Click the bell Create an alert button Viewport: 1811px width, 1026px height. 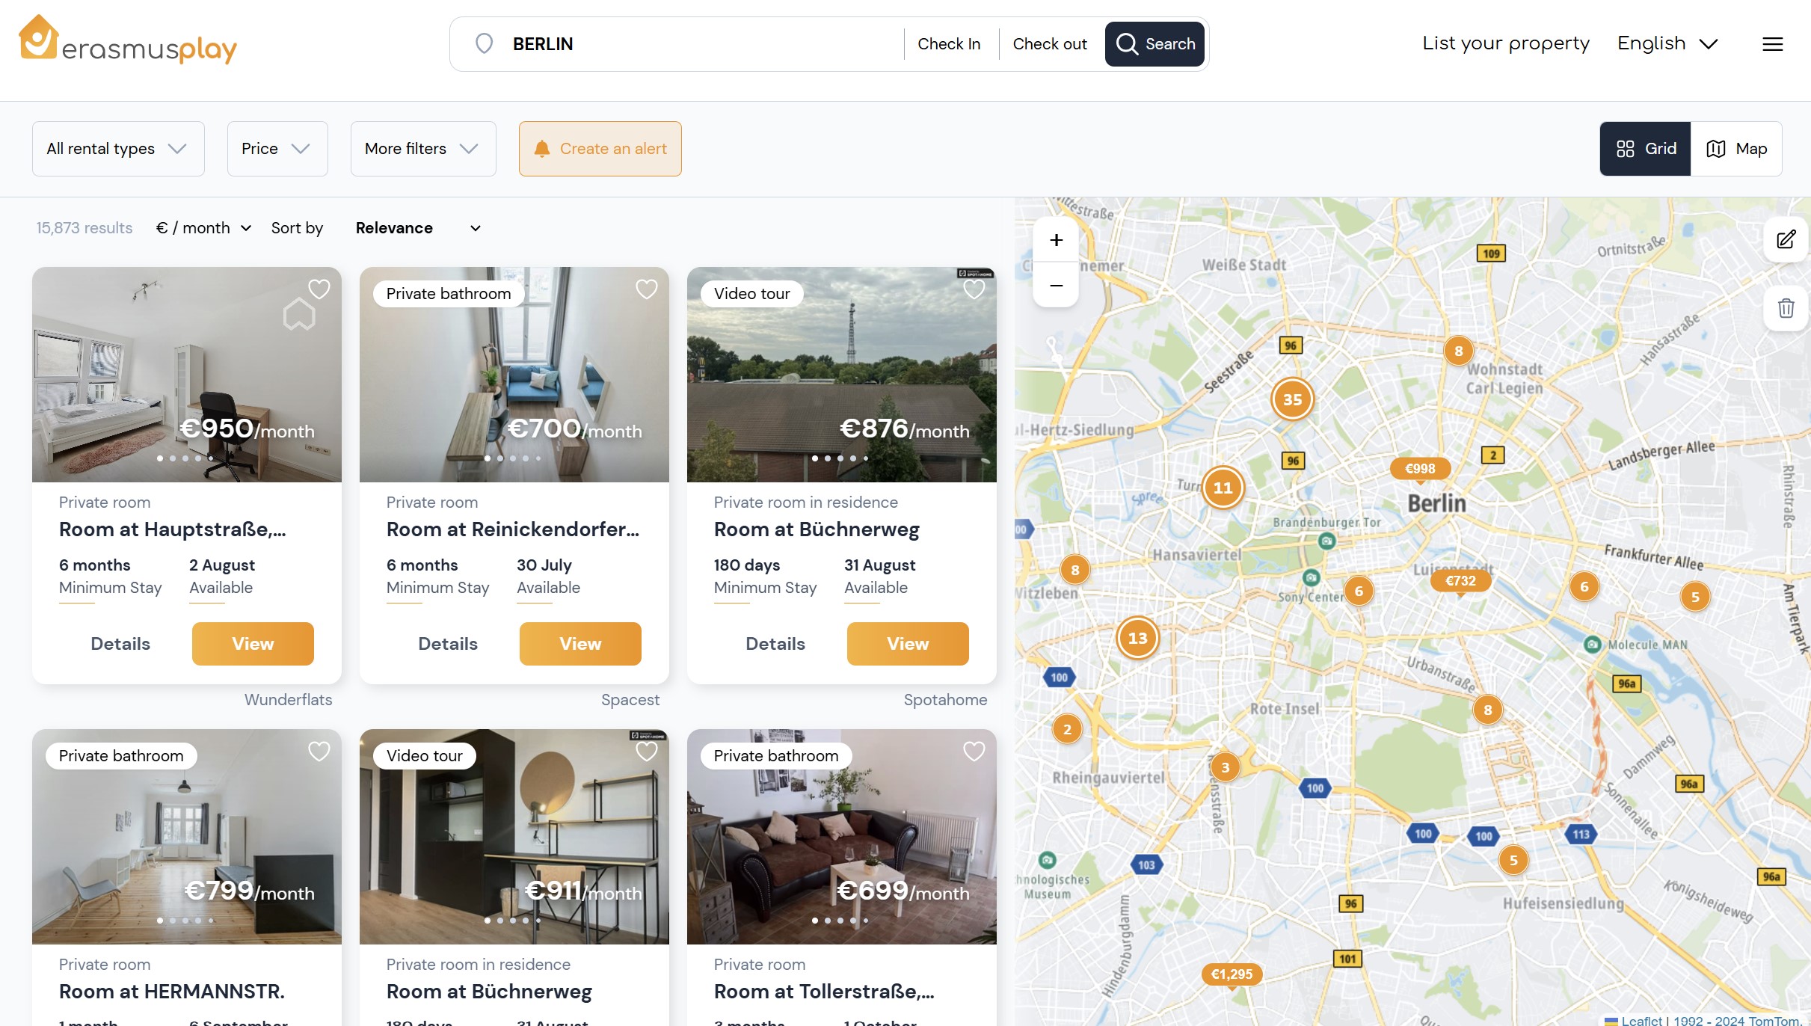pyautogui.click(x=600, y=149)
